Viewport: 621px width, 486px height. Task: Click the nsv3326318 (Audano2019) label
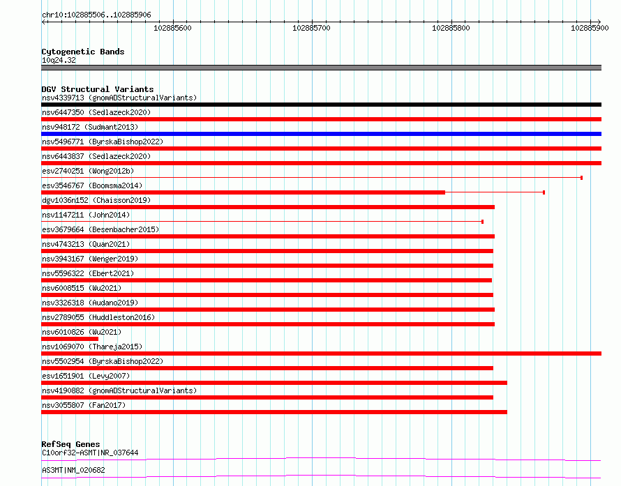90,303
